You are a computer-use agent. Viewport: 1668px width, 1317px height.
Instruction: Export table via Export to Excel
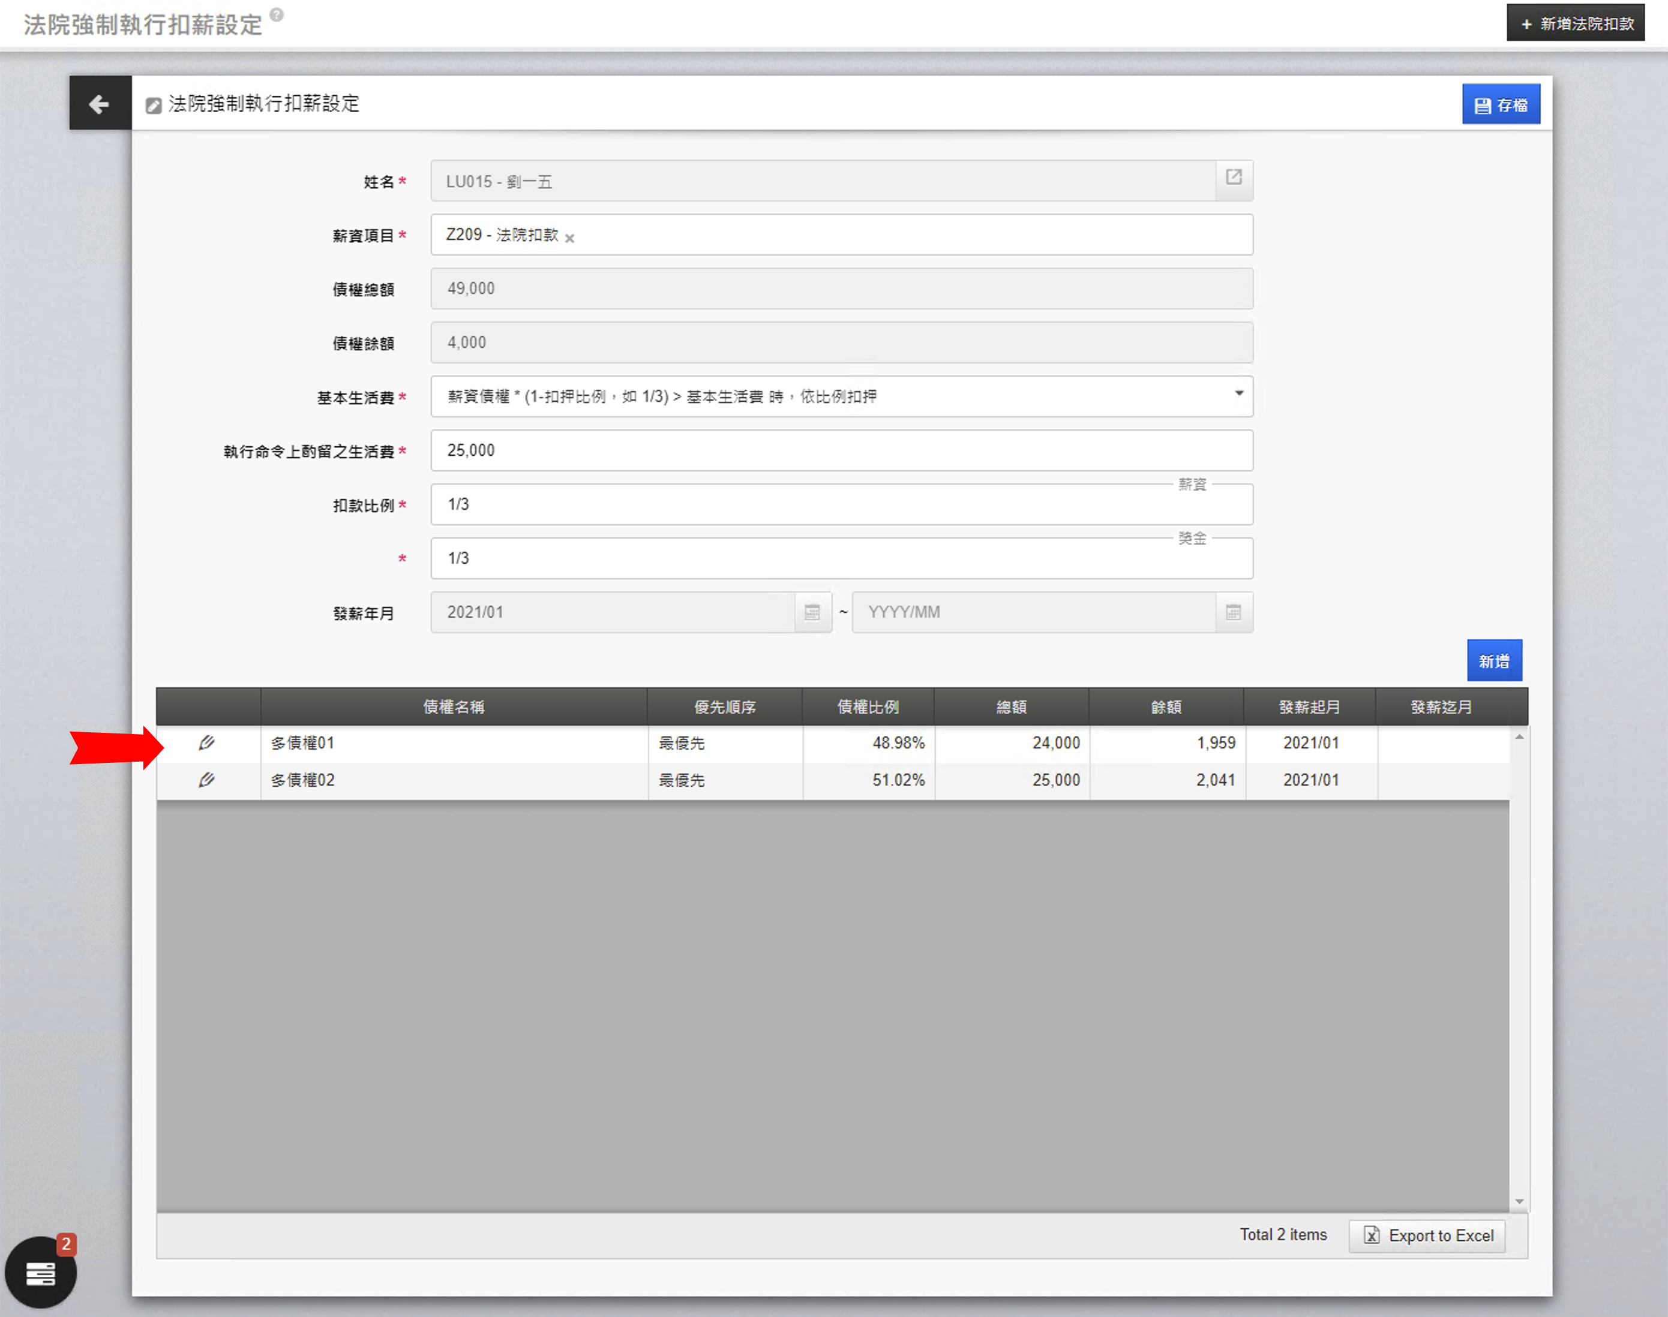point(1427,1235)
